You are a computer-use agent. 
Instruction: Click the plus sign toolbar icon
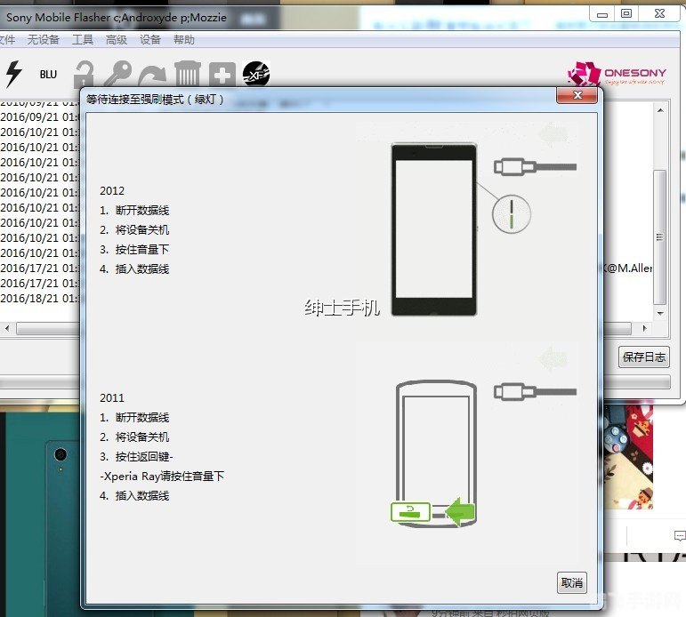click(222, 75)
